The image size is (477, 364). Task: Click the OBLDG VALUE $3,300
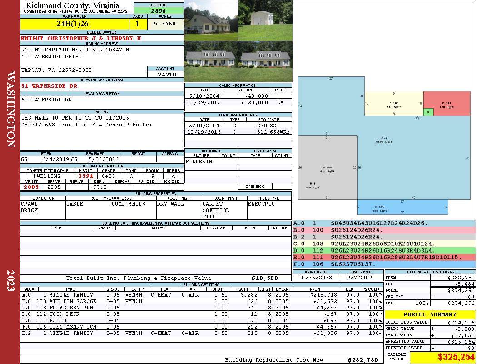click(464, 329)
